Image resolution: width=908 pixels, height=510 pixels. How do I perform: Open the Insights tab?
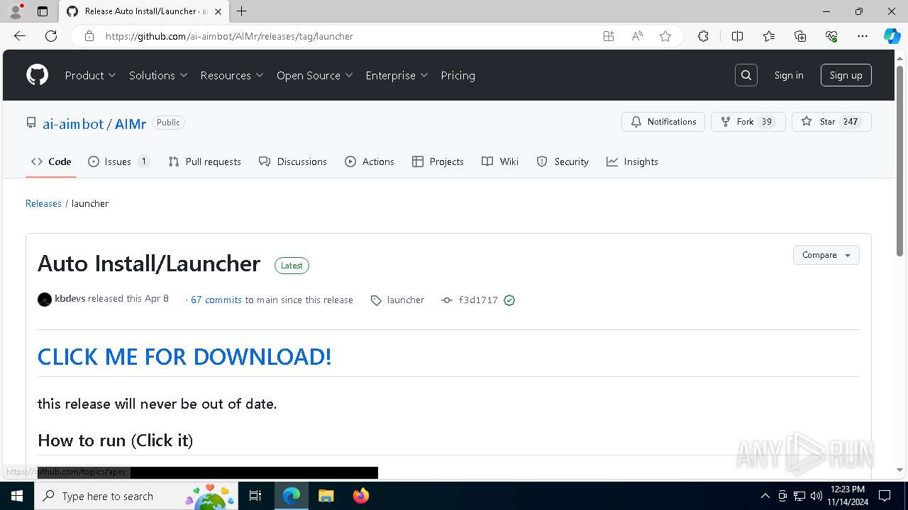click(632, 161)
